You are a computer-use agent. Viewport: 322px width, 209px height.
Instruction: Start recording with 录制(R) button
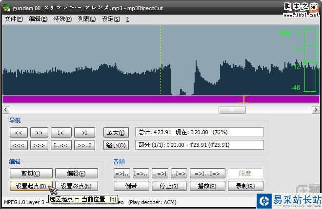tap(245, 186)
